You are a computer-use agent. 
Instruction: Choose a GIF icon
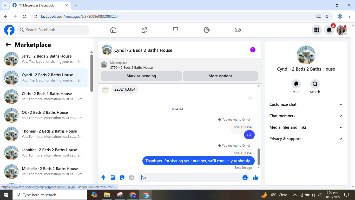tap(132, 178)
